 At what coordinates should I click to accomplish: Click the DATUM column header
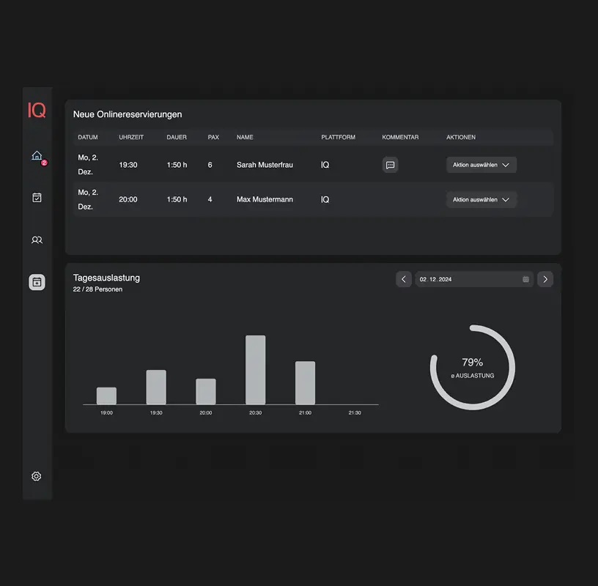coord(88,137)
